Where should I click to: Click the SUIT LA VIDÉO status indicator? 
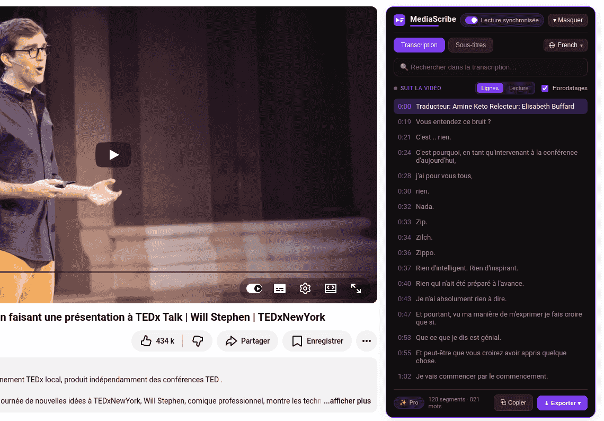tap(418, 89)
